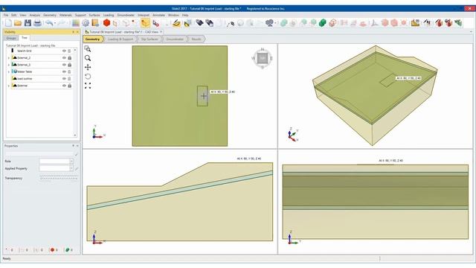Click the red dot counter icon in Properties footer
The width and height of the screenshot is (476, 268).
(52, 250)
